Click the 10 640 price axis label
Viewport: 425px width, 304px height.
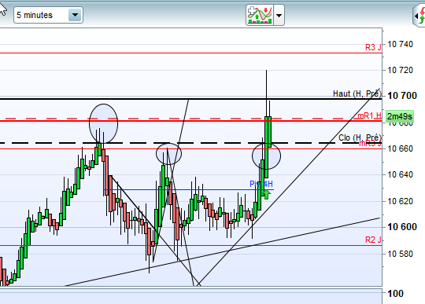(x=400, y=174)
